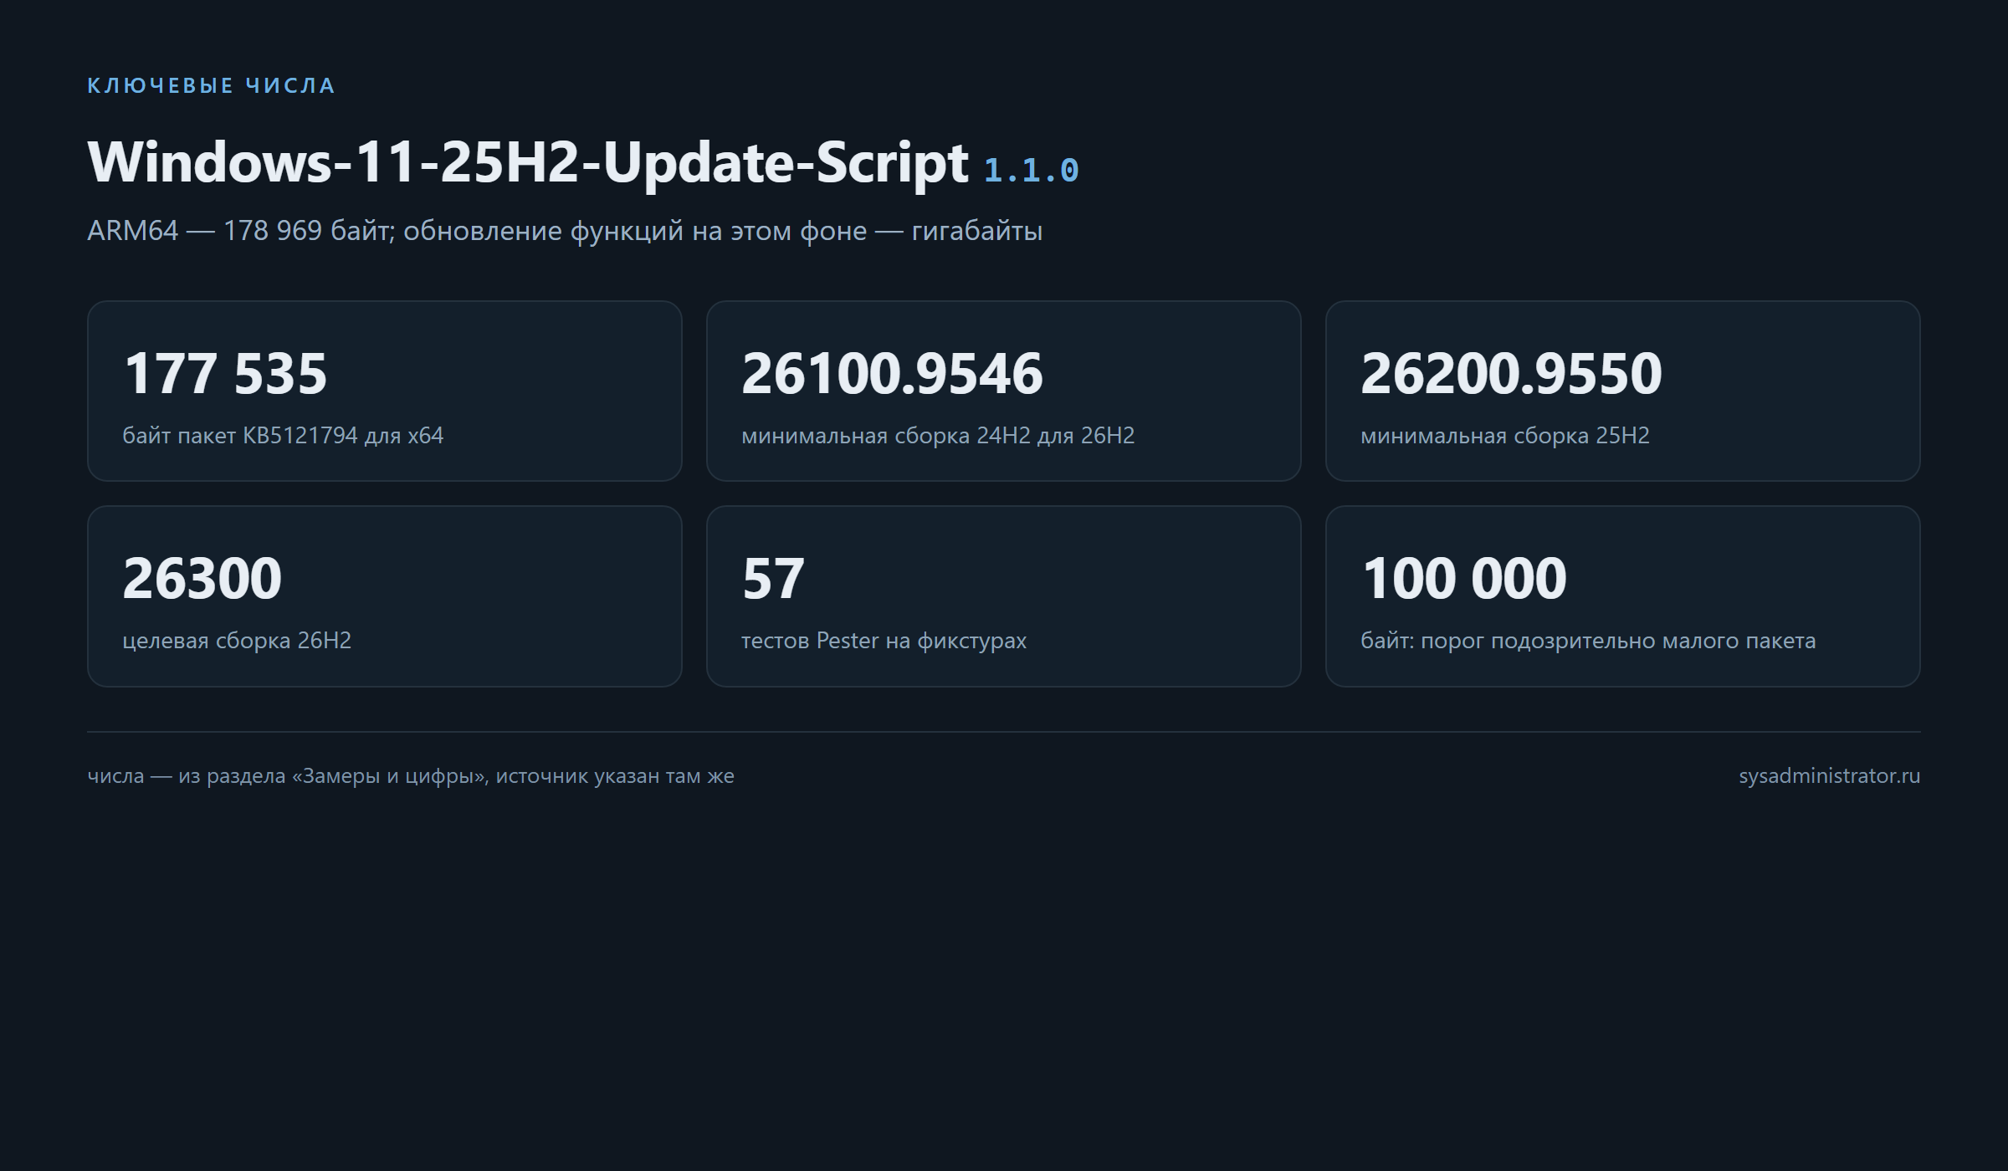Click the 1.1.0 version label
The height and width of the screenshot is (1171, 2008).
coord(1032,171)
